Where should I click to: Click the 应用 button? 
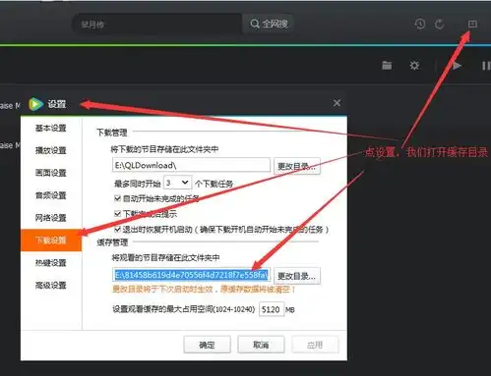pos(315,345)
